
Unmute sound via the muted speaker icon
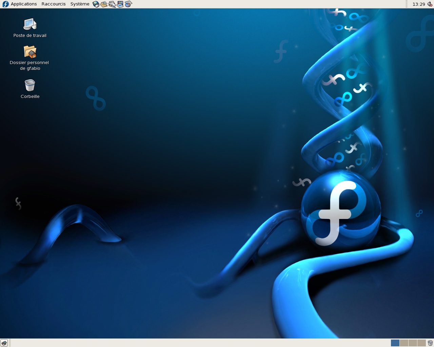pos(430,4)
